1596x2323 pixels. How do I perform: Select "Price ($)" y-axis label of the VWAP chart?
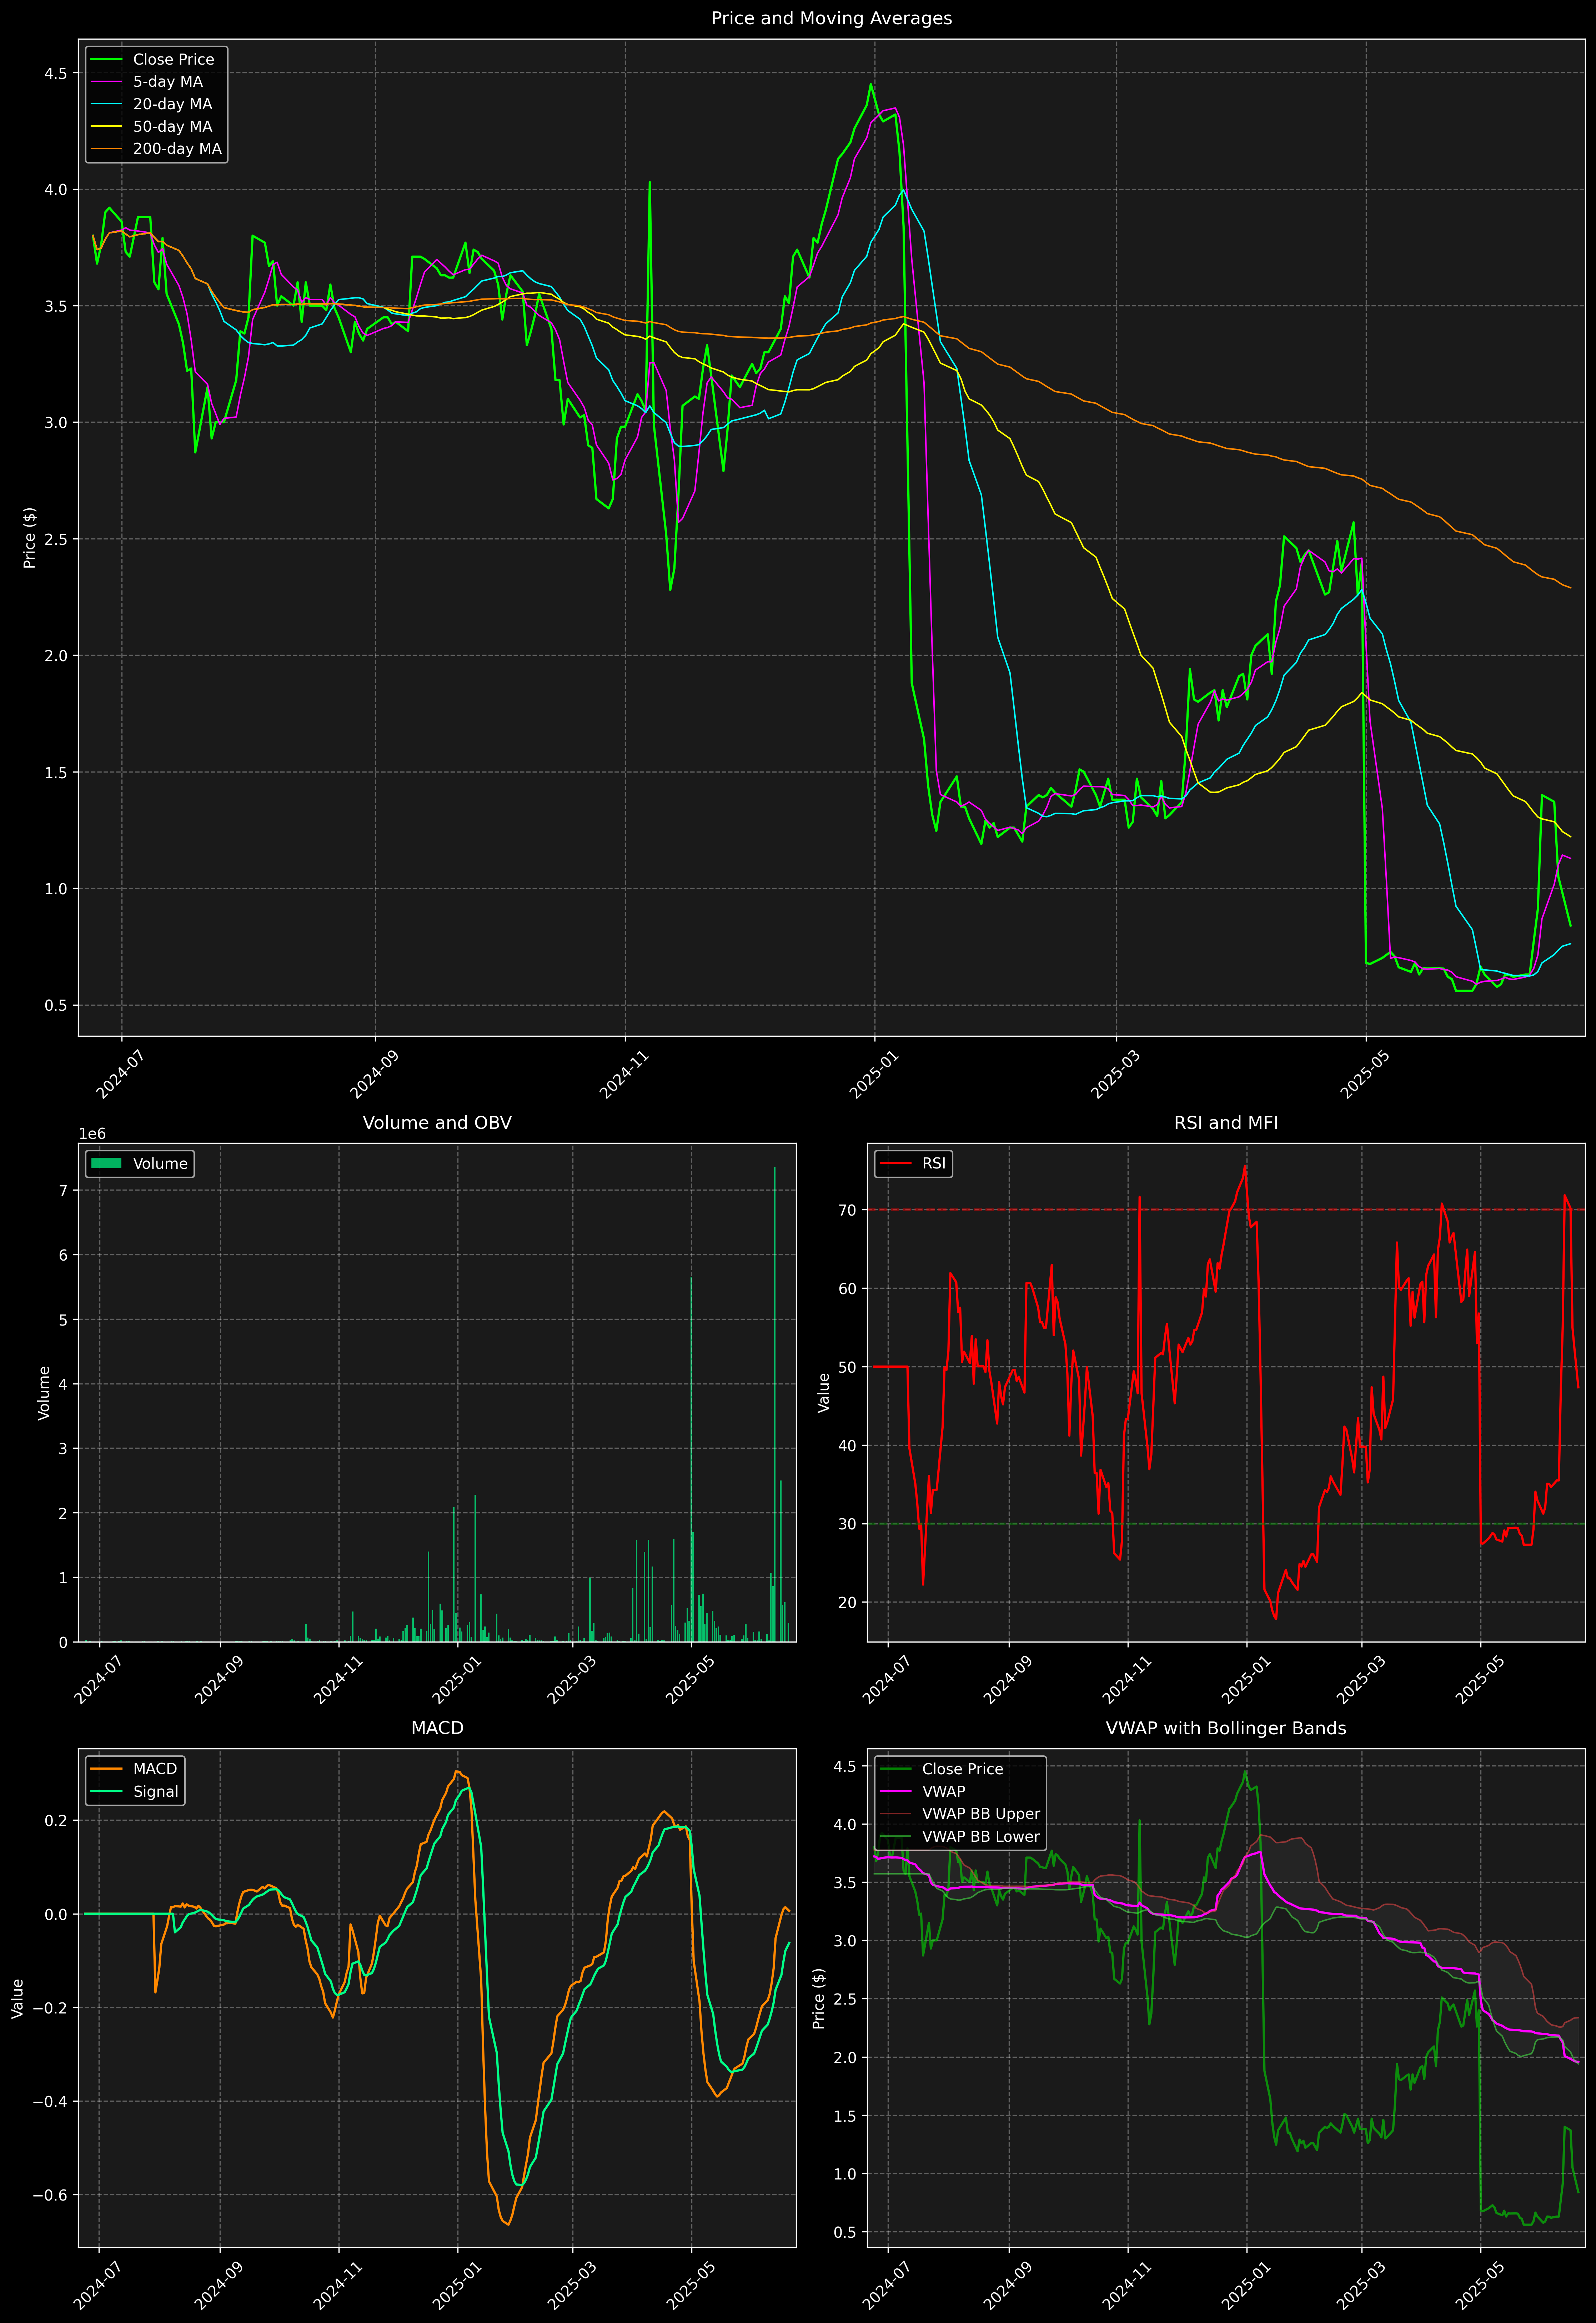pyautogui.click(x=819, y=1998)
